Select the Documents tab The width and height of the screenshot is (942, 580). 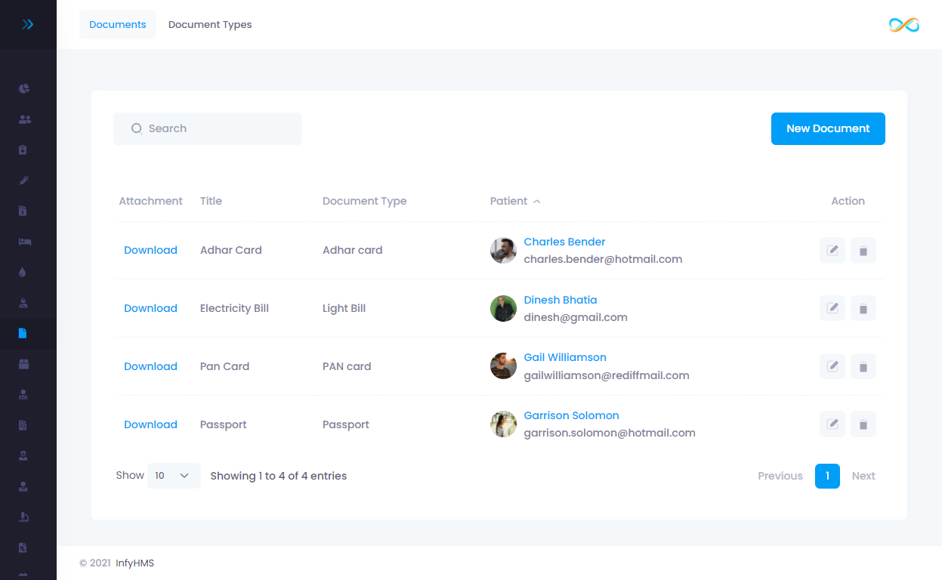point(118,25)
